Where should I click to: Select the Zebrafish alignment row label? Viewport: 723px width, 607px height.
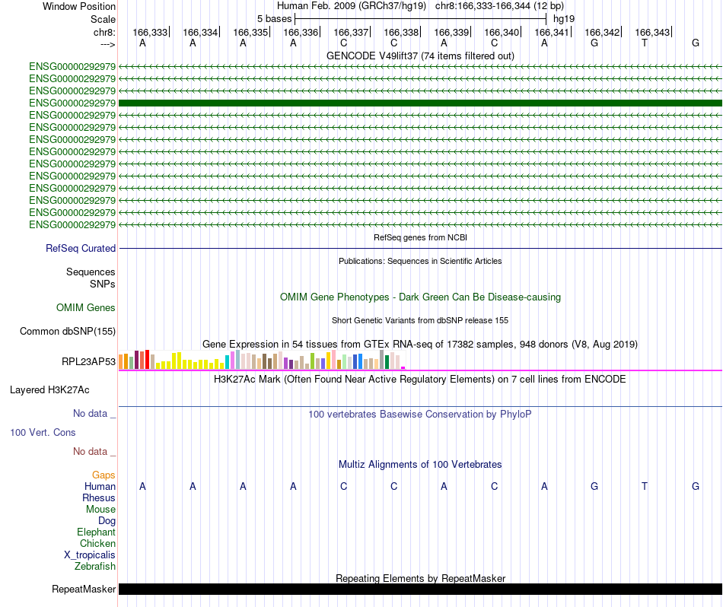[x=95, y=566]
